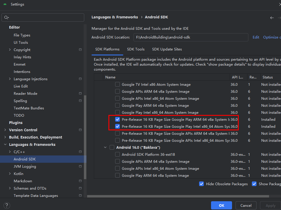Click the Edit link for SDK location

256,37
